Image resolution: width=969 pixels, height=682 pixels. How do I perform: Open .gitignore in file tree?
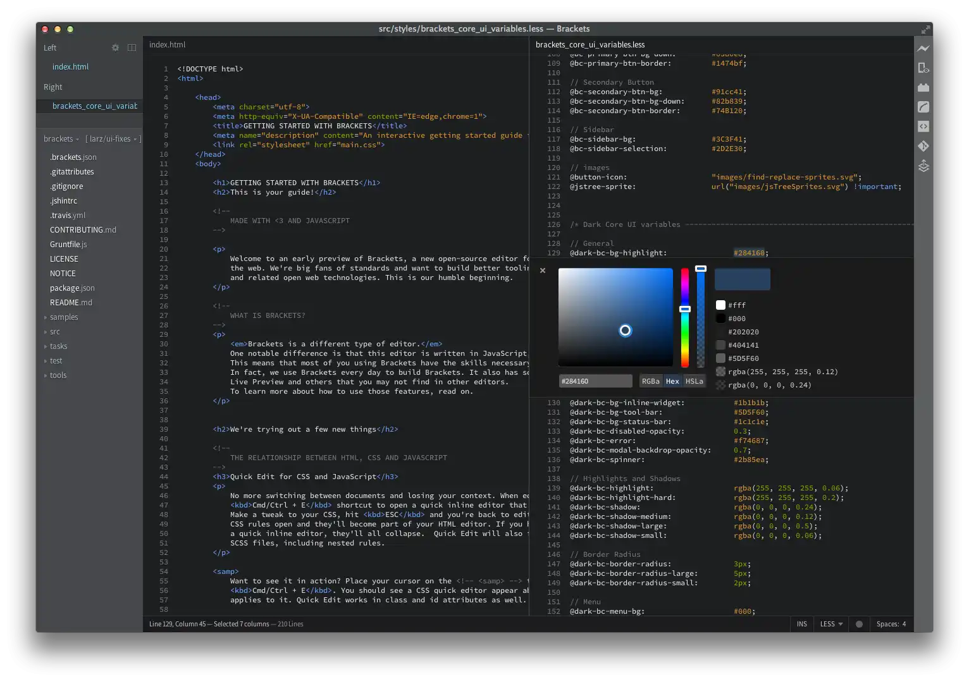[x=66, y=186]
